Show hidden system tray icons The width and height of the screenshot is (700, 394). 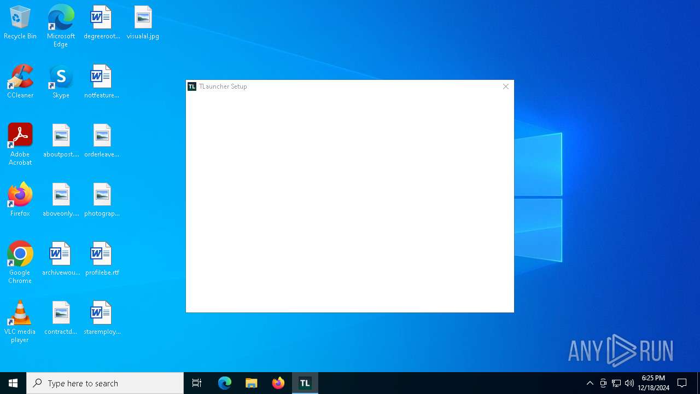590,383
